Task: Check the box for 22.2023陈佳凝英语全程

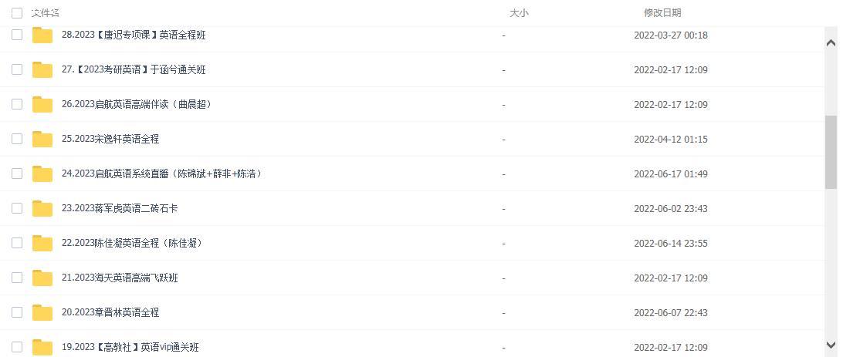Action: (x=17, y=243)
